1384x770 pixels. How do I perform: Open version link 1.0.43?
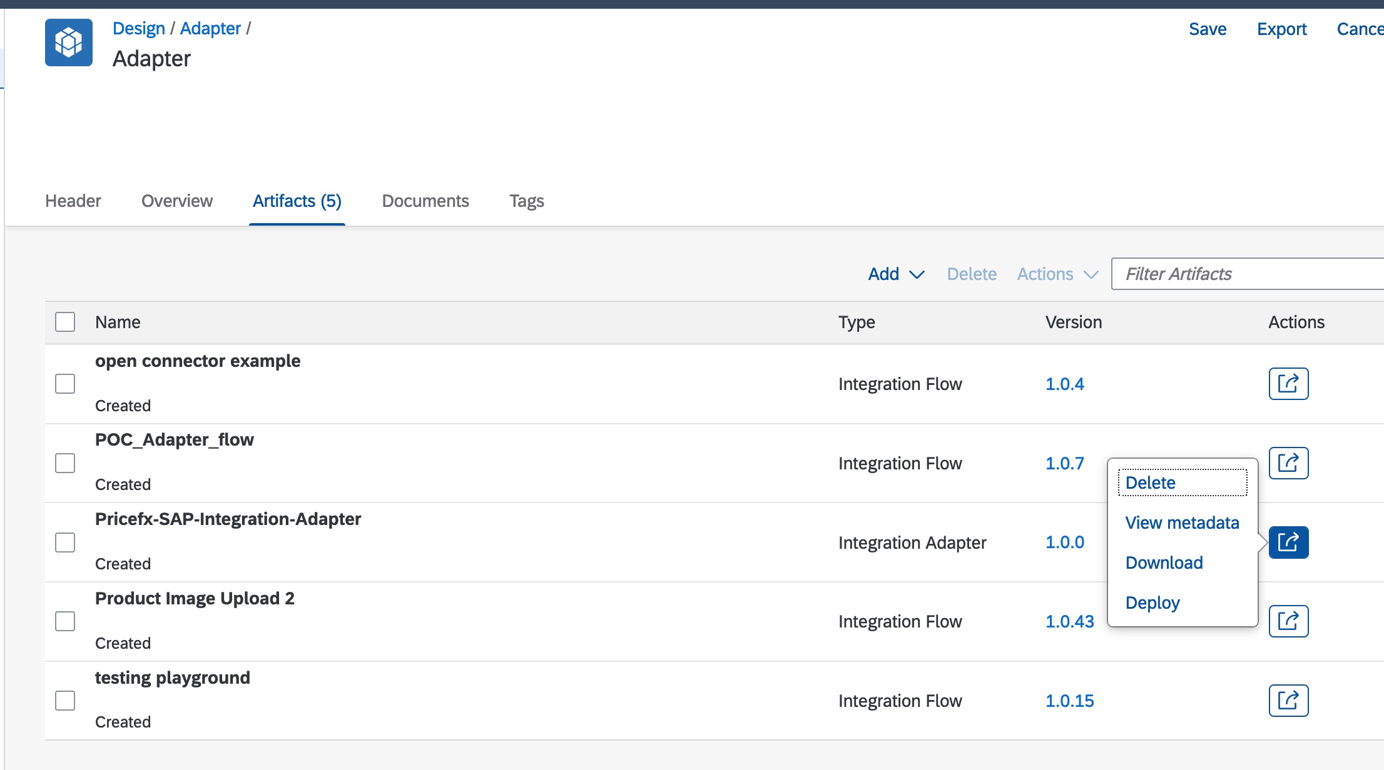tap(1070, 621)
